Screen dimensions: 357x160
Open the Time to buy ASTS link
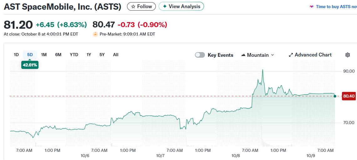coord(336,7)
